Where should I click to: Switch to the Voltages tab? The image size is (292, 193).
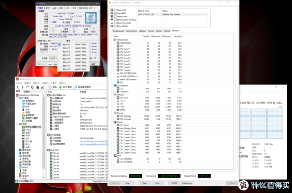pyautogui.click(x=143, y=31)
